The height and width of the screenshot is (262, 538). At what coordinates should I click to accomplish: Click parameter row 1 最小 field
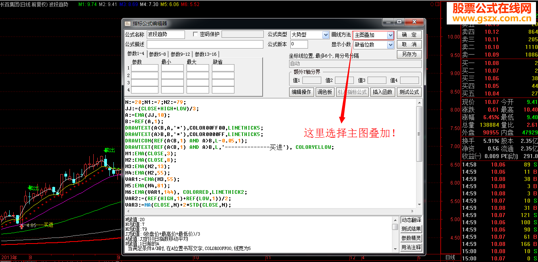click(172, 68)
